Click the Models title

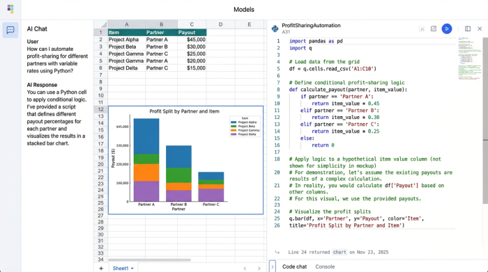[244, 10]
